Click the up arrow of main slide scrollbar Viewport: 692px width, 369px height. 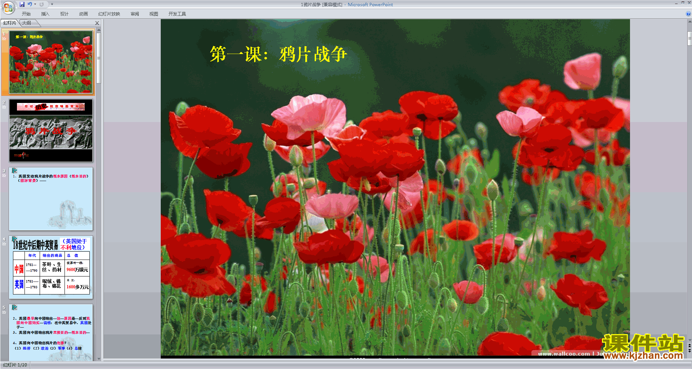coord(689,22)
